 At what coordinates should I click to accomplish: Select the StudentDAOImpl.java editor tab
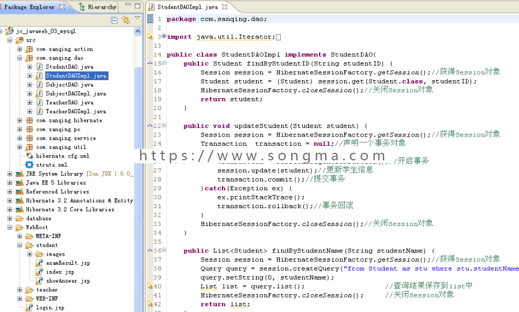tap(187, 6)
